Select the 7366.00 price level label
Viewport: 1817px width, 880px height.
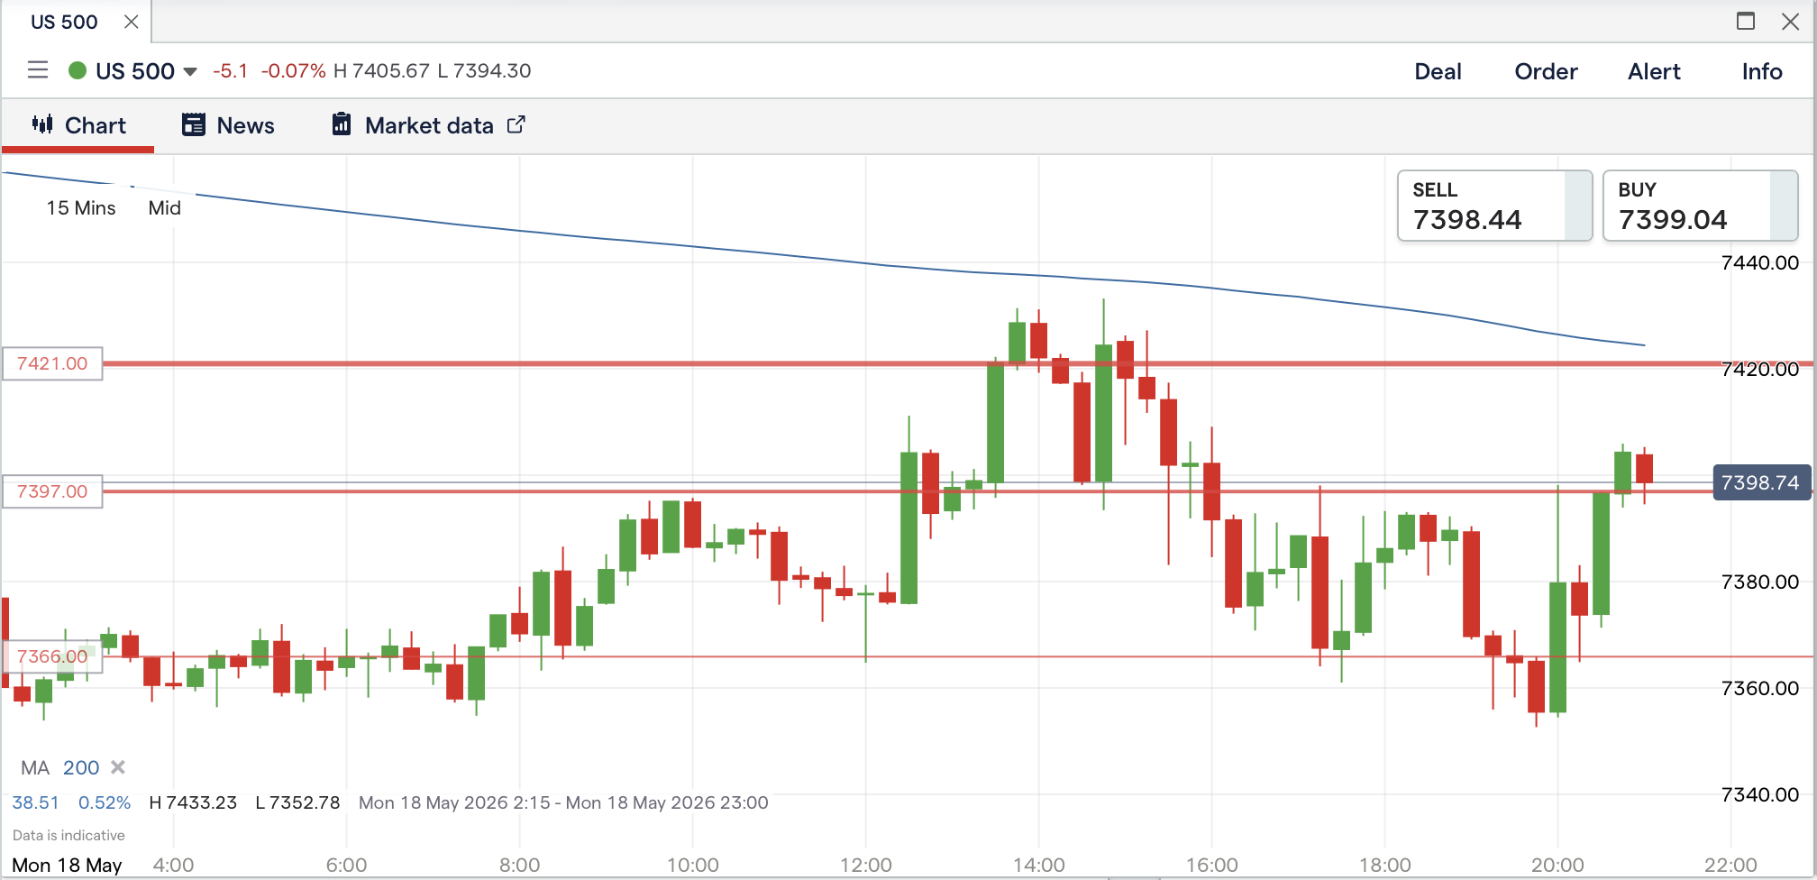tap(52, 656)
